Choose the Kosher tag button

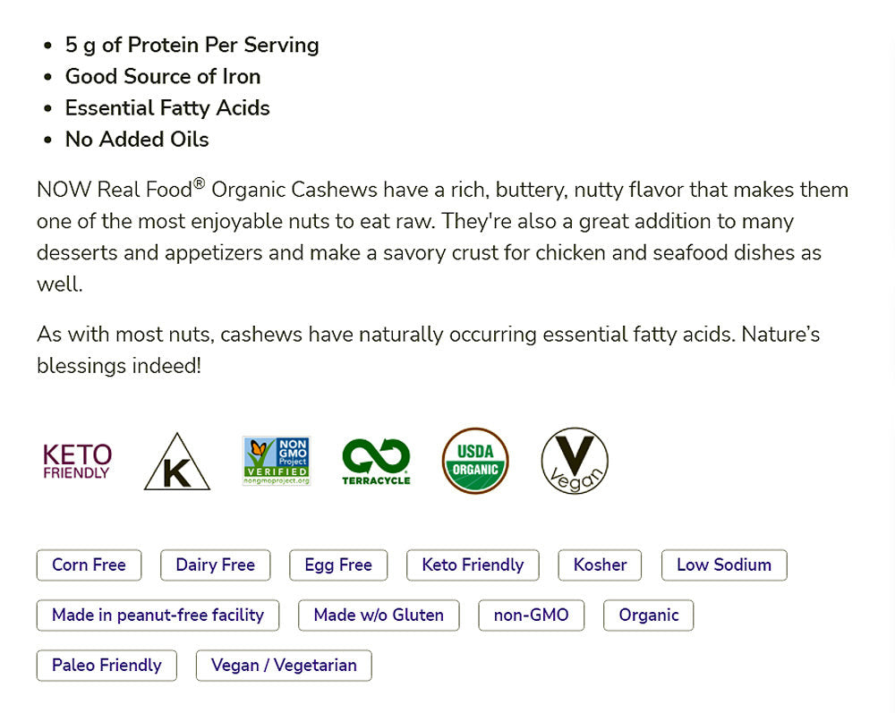[x=601, y=565]
